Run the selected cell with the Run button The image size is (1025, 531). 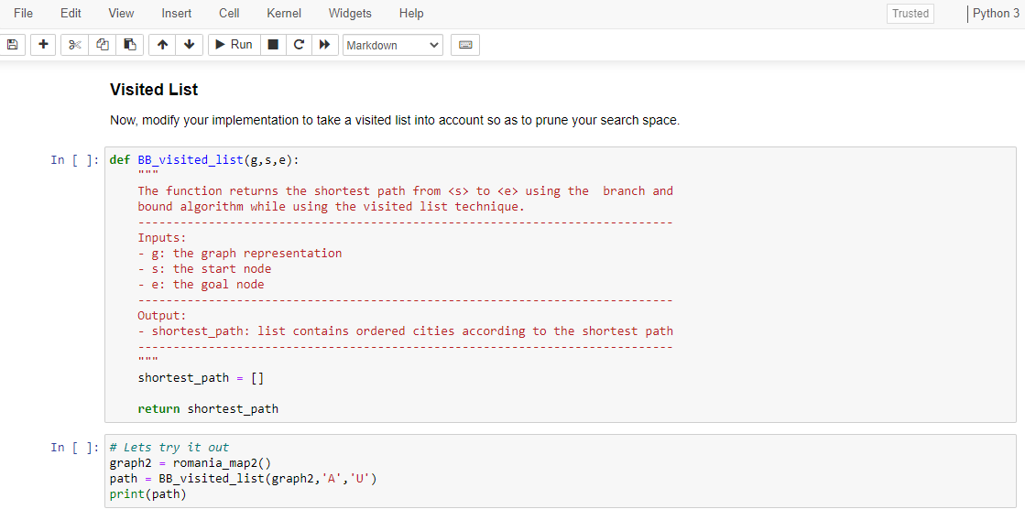[233, 44]
